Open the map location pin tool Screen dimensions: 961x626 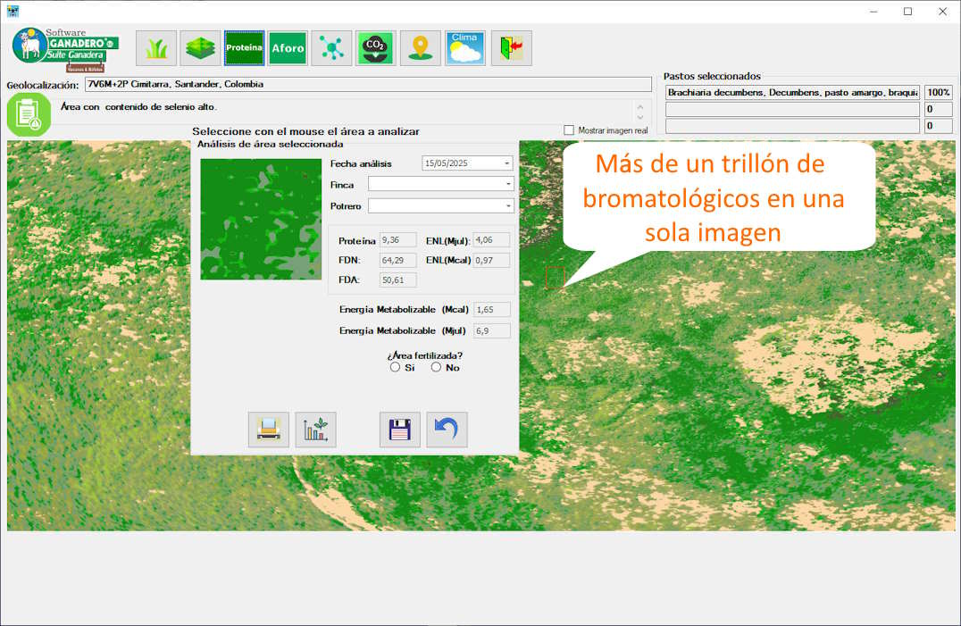[x=420, y=48]
